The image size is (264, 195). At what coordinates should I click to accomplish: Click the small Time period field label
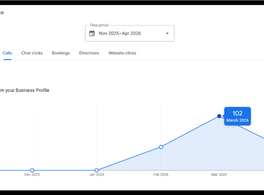coord(99,25)
